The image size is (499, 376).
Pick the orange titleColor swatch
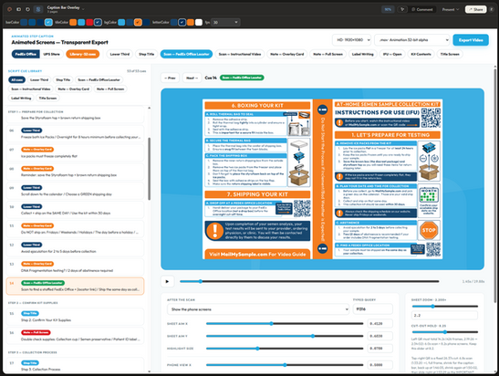click(x=73, y=22)
